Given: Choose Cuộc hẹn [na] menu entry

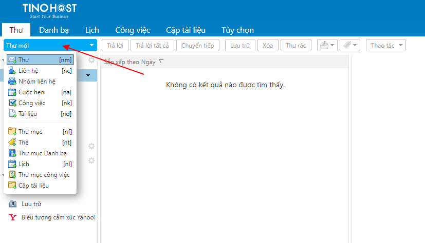Looking at the screenshot, I should point(40,92).
